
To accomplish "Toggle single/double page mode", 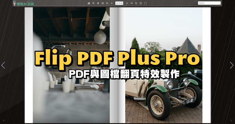I will (x=136, y=3).
